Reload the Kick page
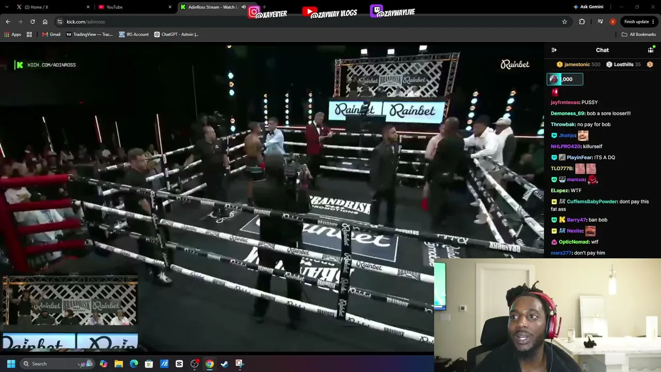Screen dimensions: 661x372 [33, 22]
